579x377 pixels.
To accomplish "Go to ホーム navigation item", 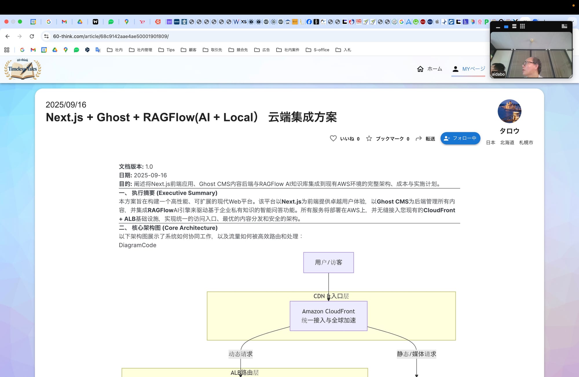I will coord(435,69).
